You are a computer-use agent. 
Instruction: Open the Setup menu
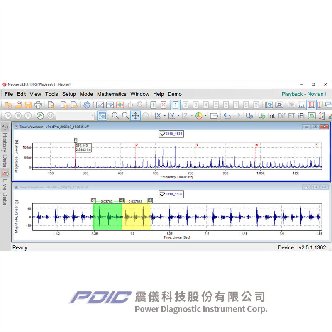pyautogui.click(x=69, y=94)
